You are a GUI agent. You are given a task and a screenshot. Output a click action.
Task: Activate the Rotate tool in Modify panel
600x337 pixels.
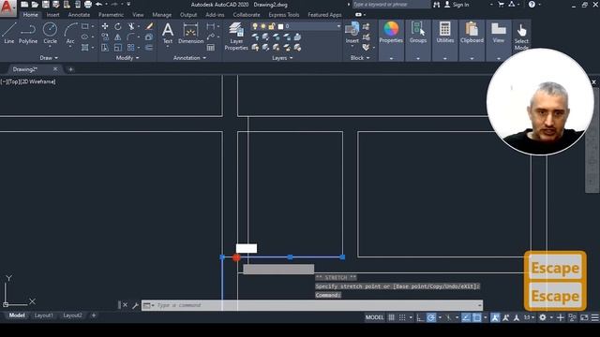point(118,26)
